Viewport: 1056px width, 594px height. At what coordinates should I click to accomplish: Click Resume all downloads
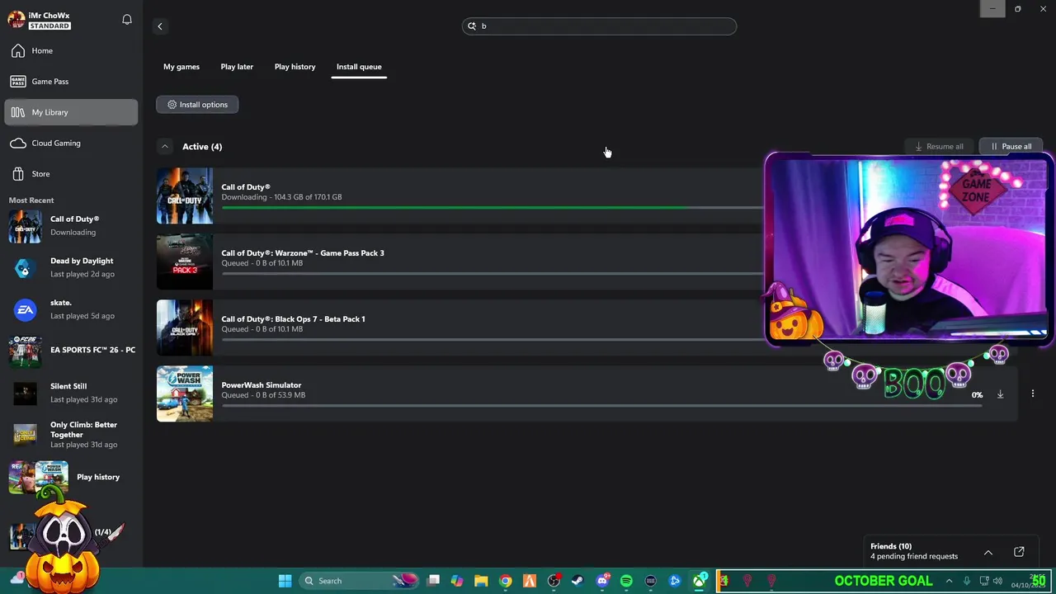pyautogui.click(x=939, y=147)
